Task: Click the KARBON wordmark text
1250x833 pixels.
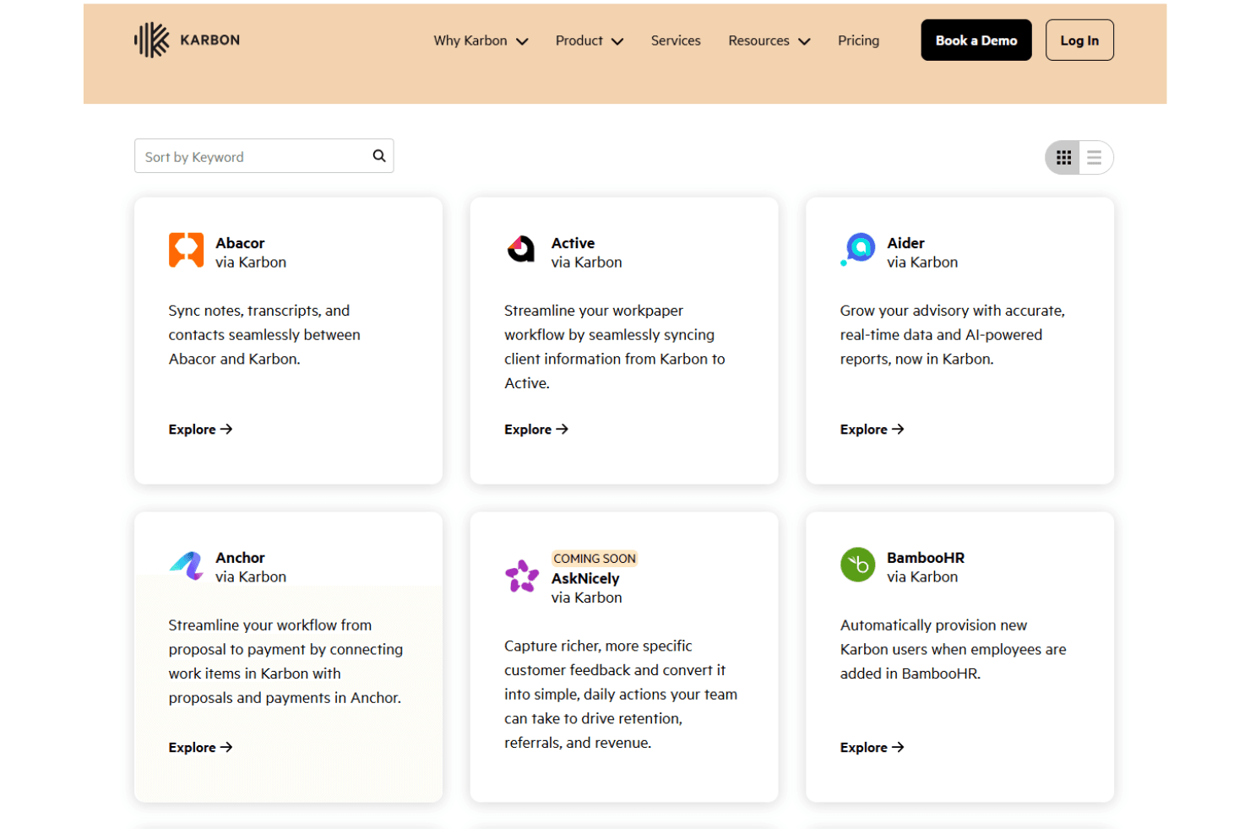Action: click(210, 41)
